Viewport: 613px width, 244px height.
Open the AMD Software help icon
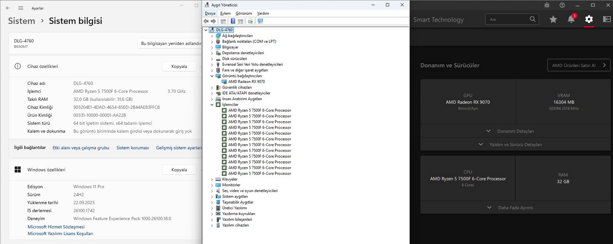[x=562, y=5]
